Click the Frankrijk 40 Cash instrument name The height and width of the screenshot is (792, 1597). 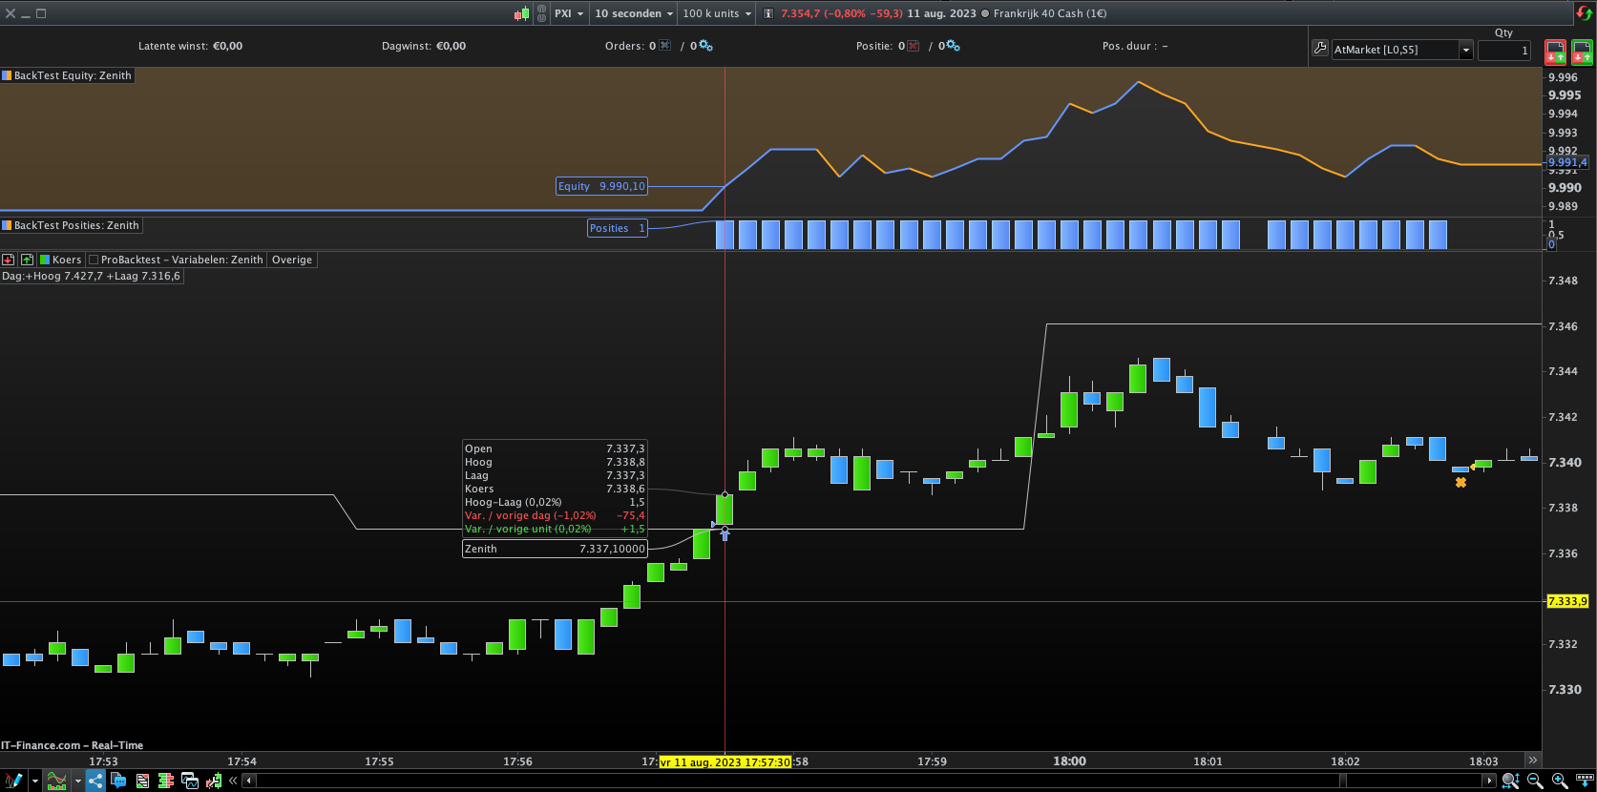coord(1050,13)
